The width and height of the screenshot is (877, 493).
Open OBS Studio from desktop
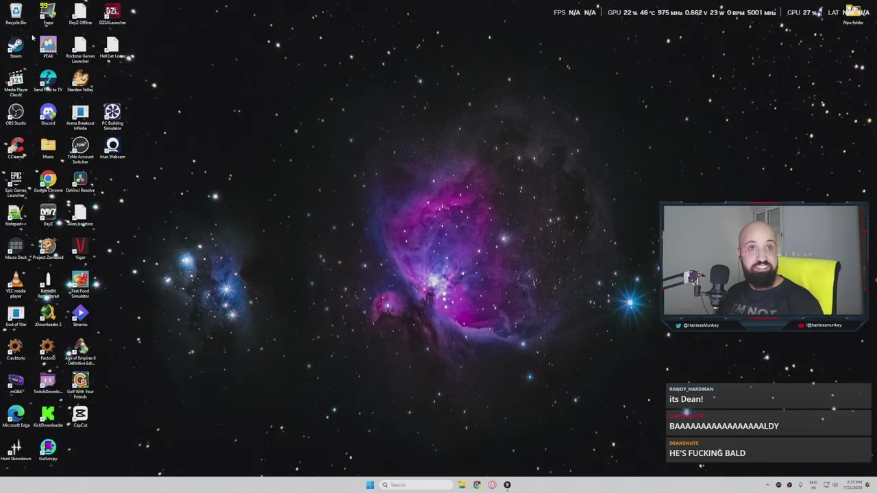pos(16,114)
